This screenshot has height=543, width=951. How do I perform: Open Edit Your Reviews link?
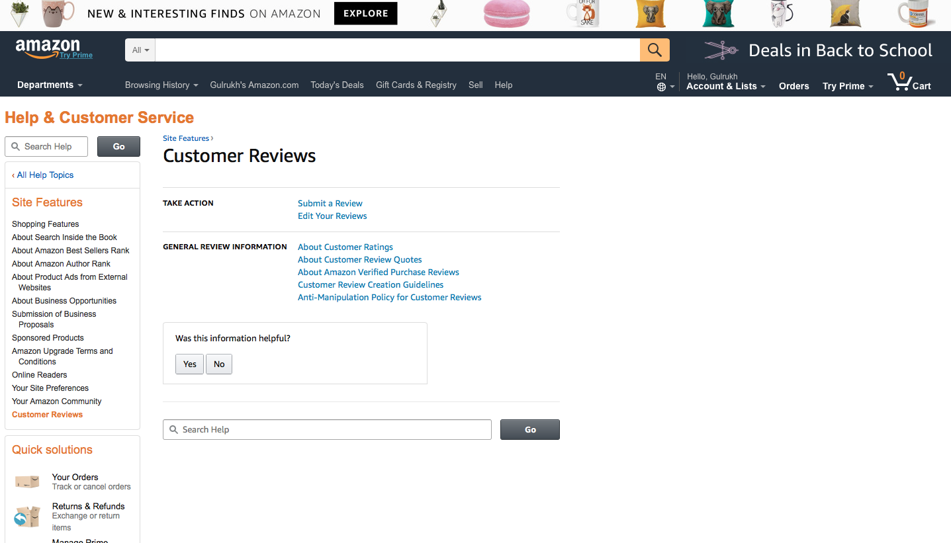332,216
